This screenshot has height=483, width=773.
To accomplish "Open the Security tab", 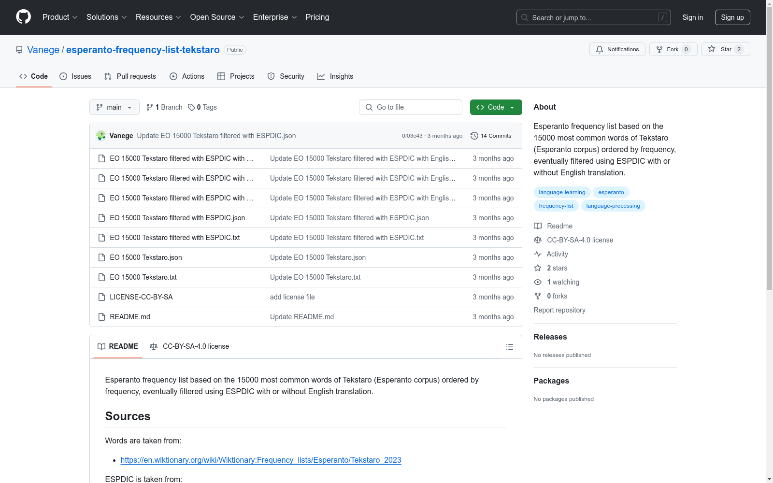I will click(286, 76).
